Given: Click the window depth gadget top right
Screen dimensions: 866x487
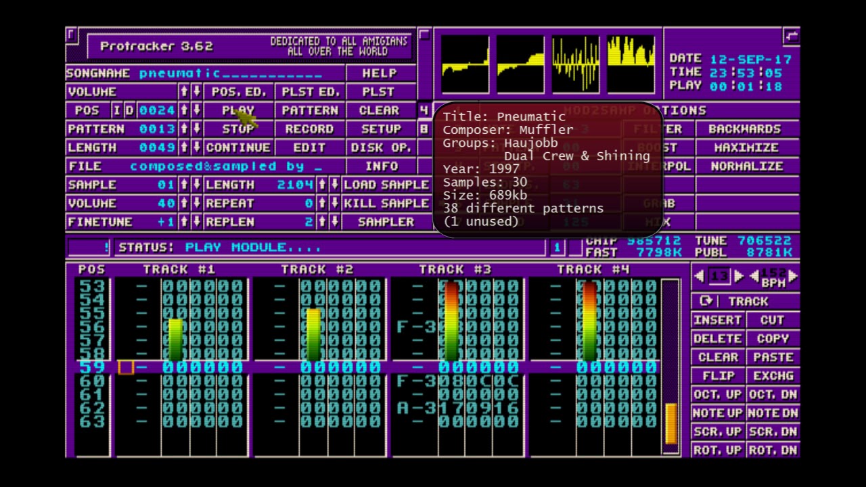Looking at the screenshot, I should [x=791, y=35].
